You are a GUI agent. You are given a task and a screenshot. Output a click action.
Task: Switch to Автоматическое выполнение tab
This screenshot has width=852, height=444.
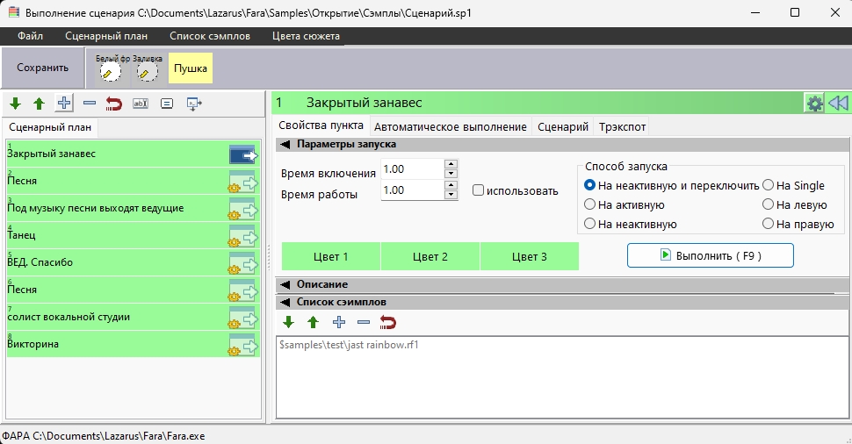pyautogui.click(x=451, y=126)
